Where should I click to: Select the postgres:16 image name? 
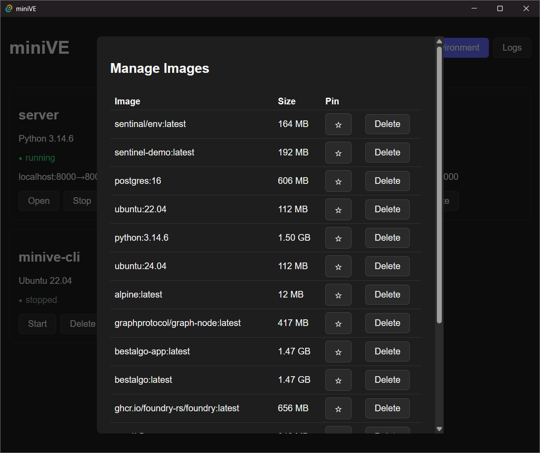click(138, 181)
